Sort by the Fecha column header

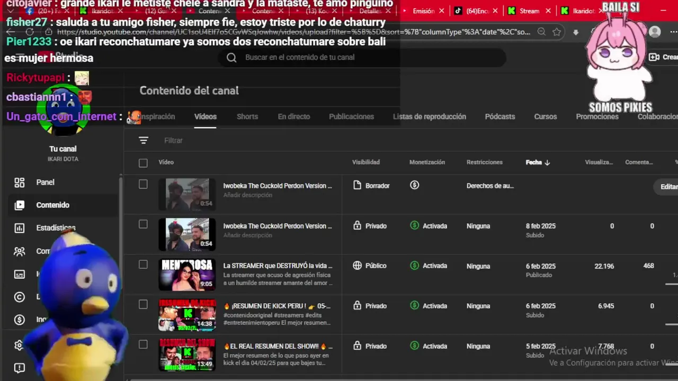click(x=538, y=162)
